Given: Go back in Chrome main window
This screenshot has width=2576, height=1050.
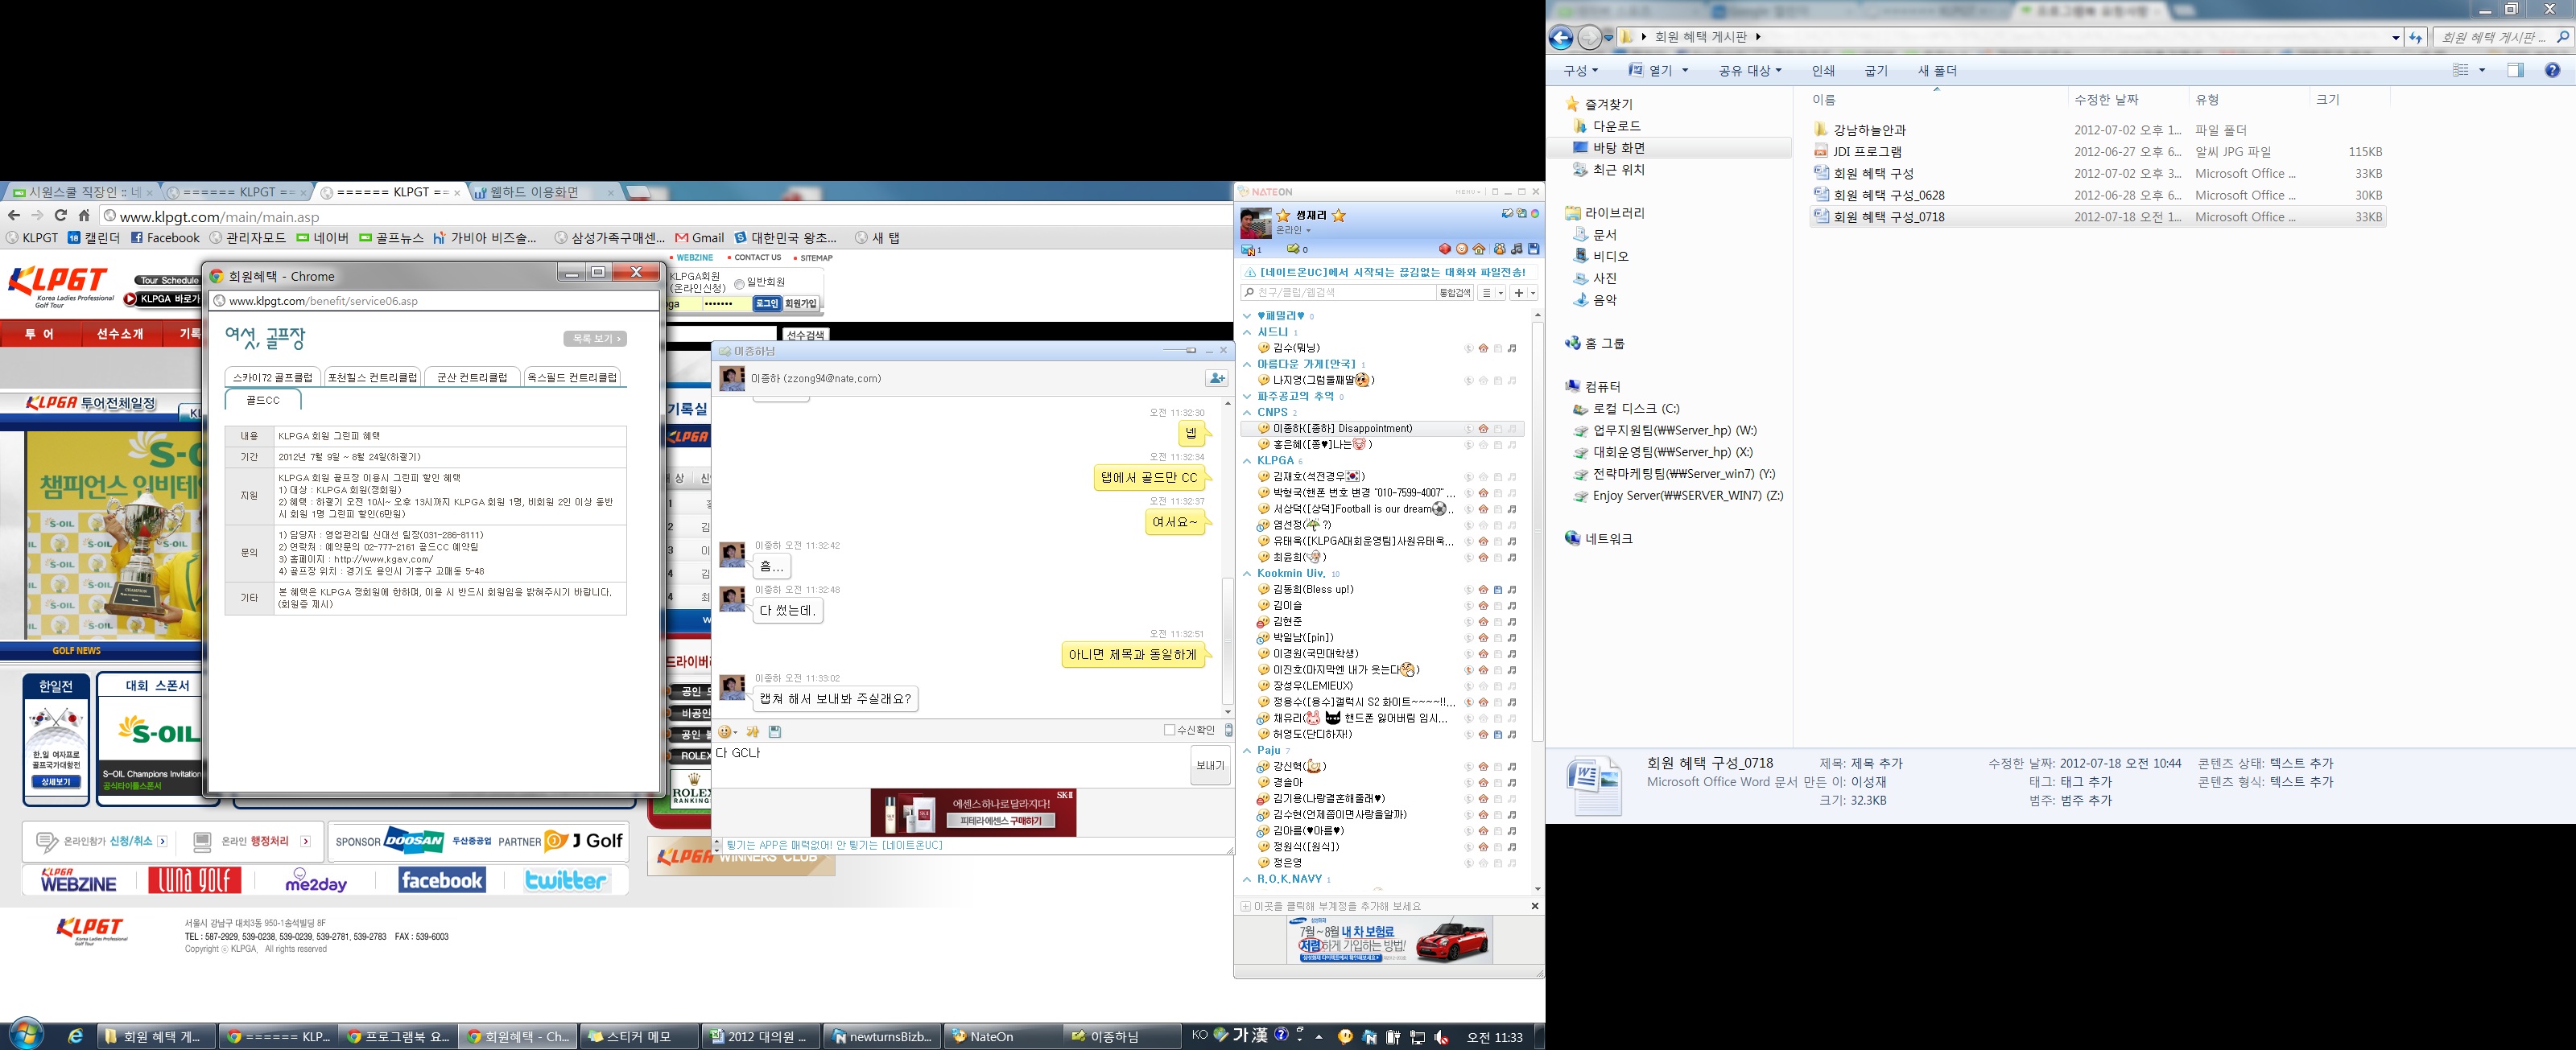Looking at the screenshot, I should pyautogui.click(x=14, y=216).
